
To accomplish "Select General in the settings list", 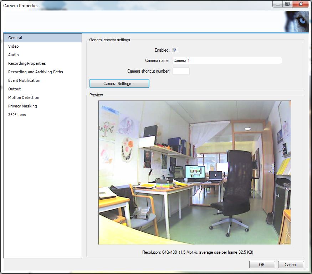I will pos(15,38).
